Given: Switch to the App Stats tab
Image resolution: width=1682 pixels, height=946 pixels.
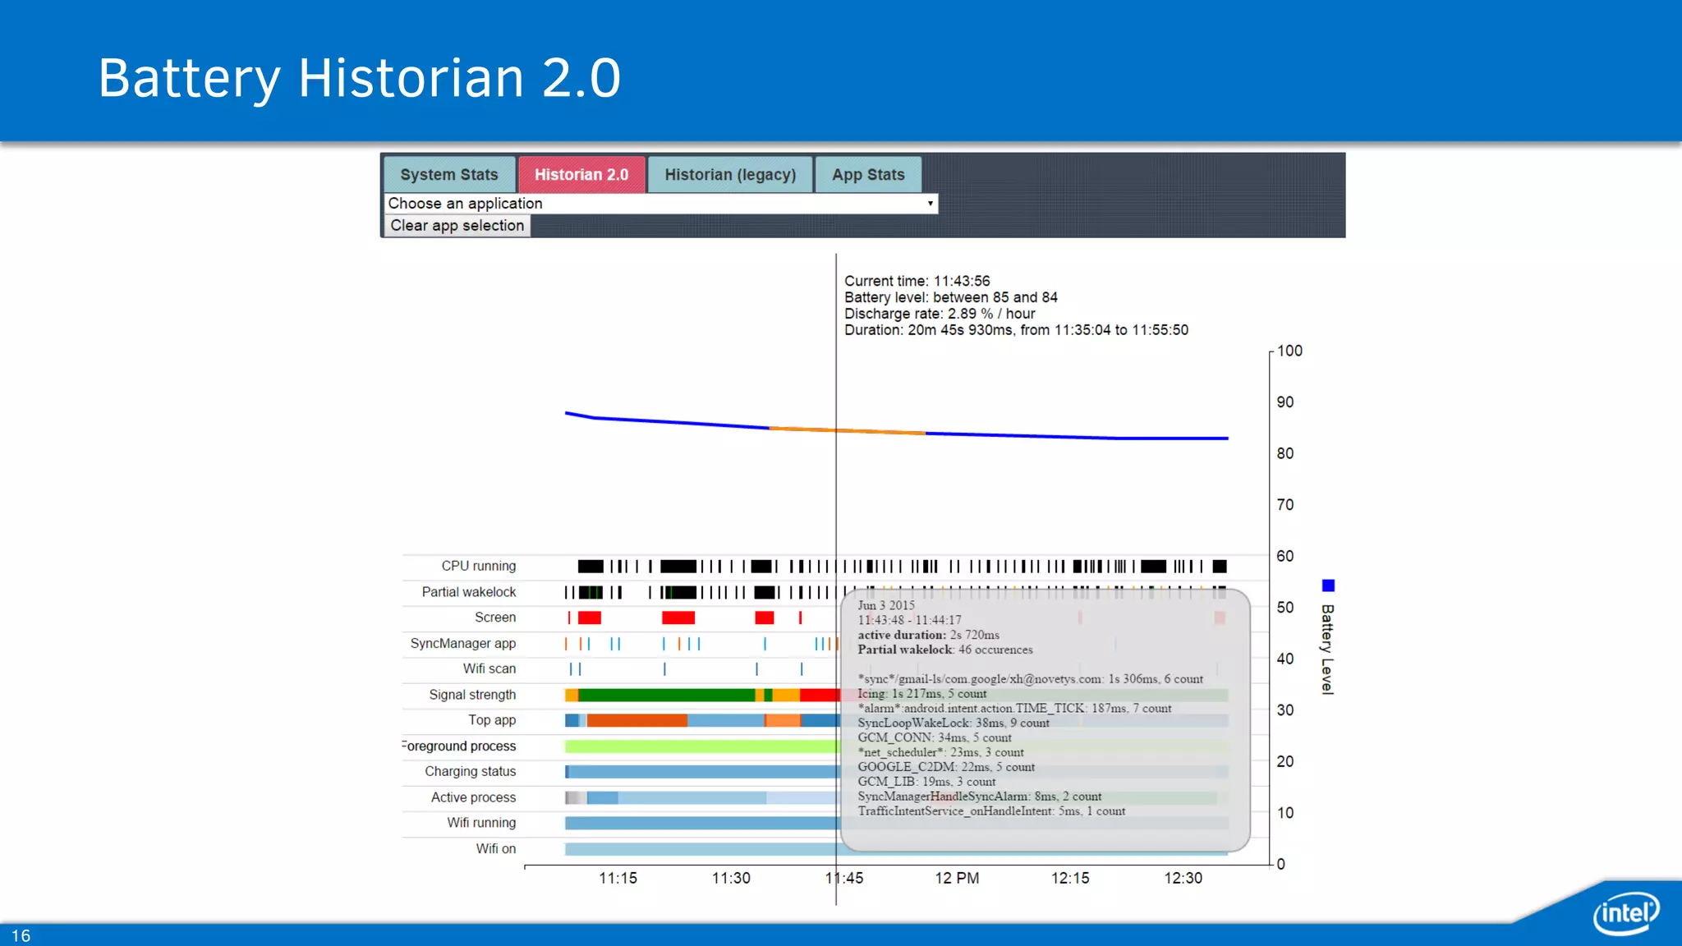Looking at the screenshot, I should tap(867, 175).
